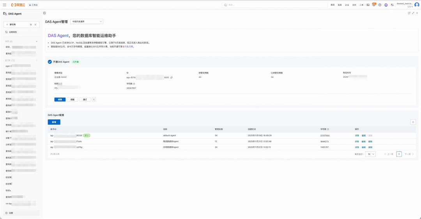Open the 支持 menu in the top bar
The image size is (421, 219).
(354, 5)
